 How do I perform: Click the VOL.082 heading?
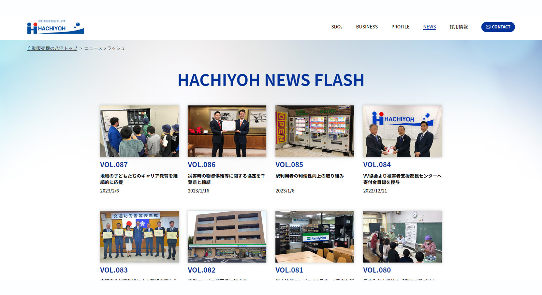coord(201,270)
